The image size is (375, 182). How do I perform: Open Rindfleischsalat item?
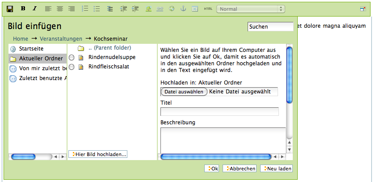(109, 67)
